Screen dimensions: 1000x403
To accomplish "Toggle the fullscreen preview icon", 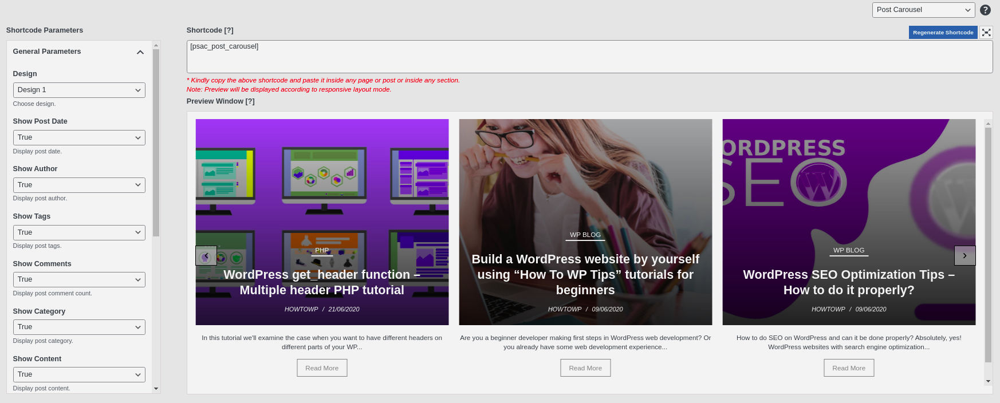I will coord(986,33).
